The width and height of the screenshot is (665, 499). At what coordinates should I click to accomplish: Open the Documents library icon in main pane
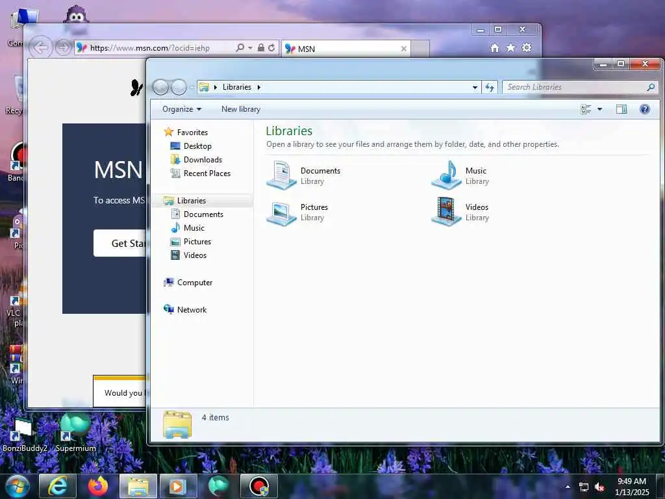point(281,175)
